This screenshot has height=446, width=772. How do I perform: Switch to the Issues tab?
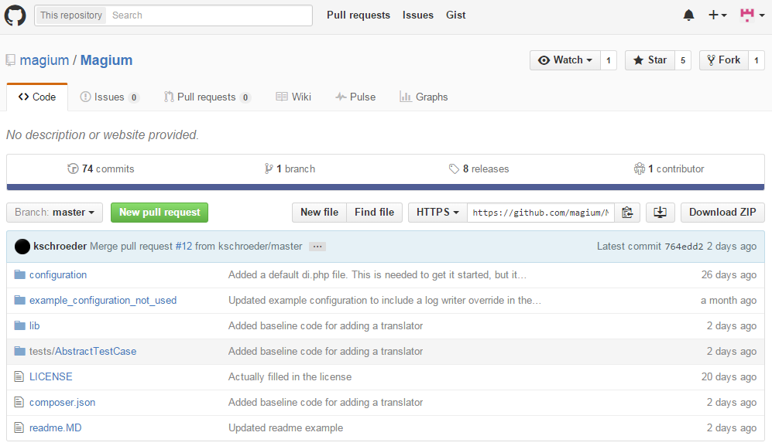109,97
